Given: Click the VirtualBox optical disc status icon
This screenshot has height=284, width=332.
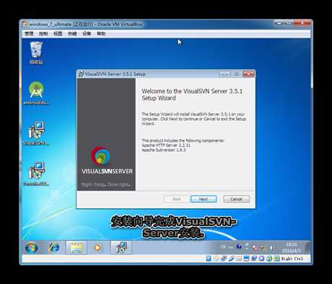Looking at the screenshot, I should coord(217,259).
